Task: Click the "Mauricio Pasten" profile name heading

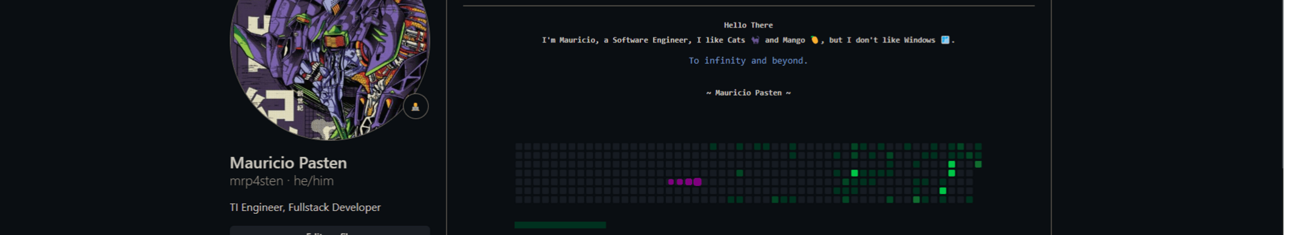Action: point(288,163)
